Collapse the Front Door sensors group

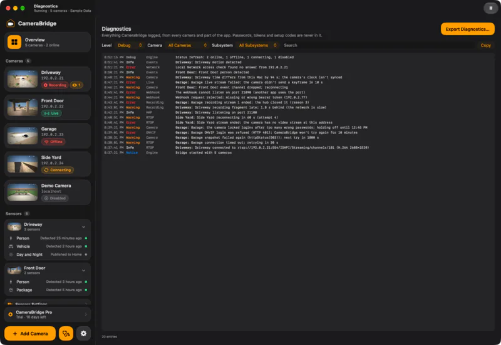(x=84, y=270)
